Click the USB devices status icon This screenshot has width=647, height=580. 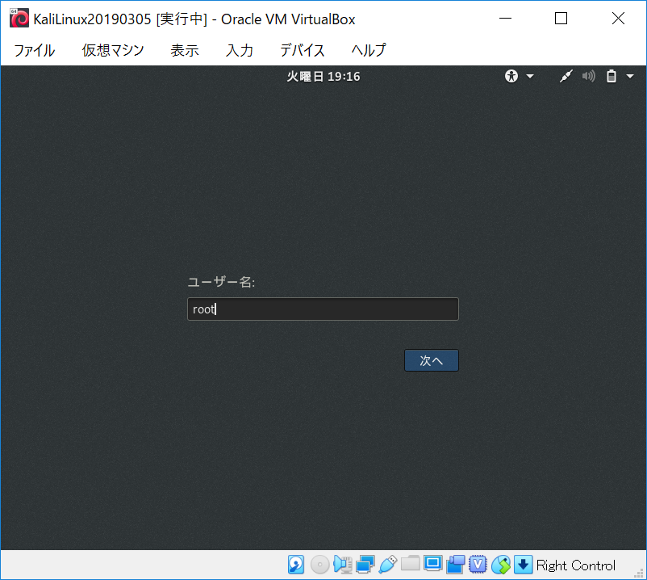point(387,565)
